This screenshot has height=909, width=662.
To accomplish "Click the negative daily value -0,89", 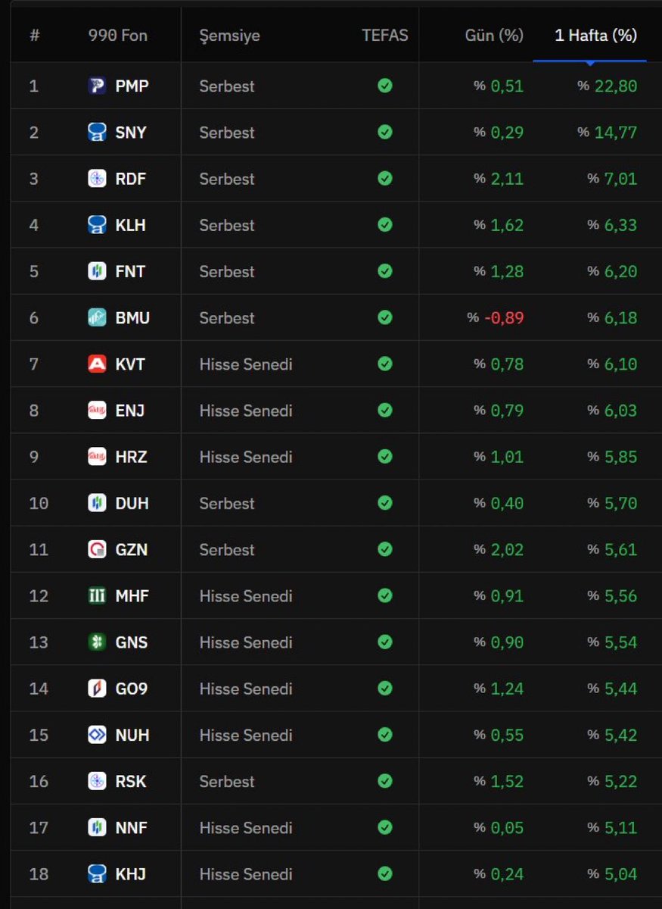I will pos(504,317).
